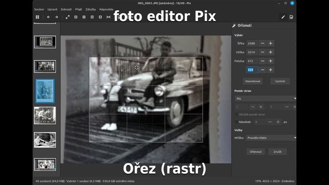Screen dimensions: 329x185
Task: Select the thumbnail directly above the highlighted one
Action: tap(45, 66)
